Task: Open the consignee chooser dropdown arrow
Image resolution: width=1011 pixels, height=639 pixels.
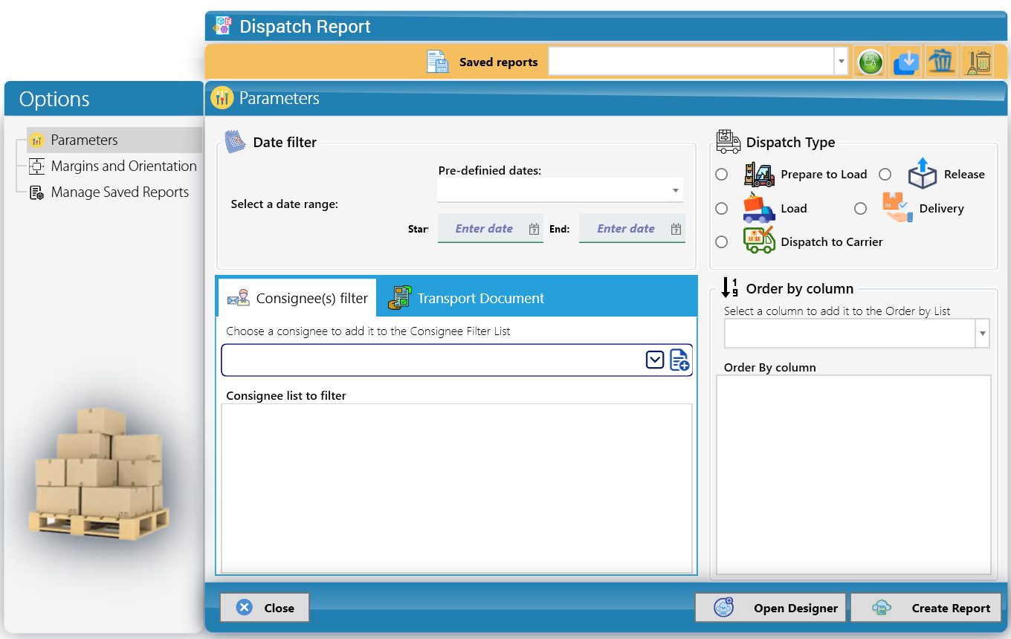Action: click(655, 360)
